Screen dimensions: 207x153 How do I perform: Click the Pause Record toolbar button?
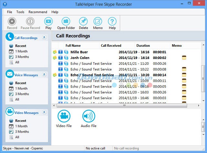tap(30, 23)
